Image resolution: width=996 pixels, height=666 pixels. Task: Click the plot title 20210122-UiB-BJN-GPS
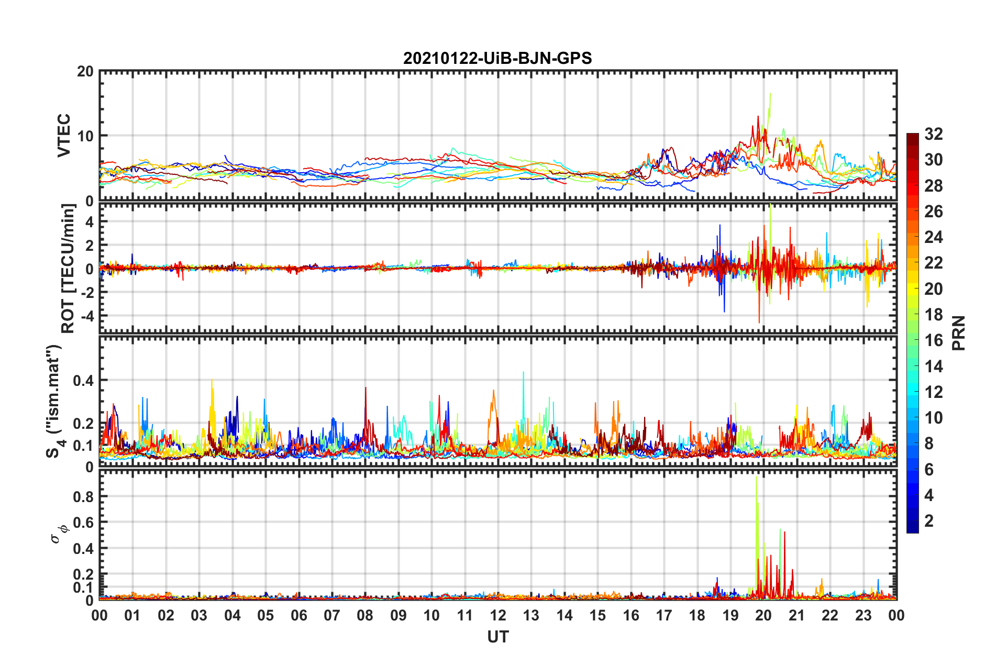coord(497,58)
